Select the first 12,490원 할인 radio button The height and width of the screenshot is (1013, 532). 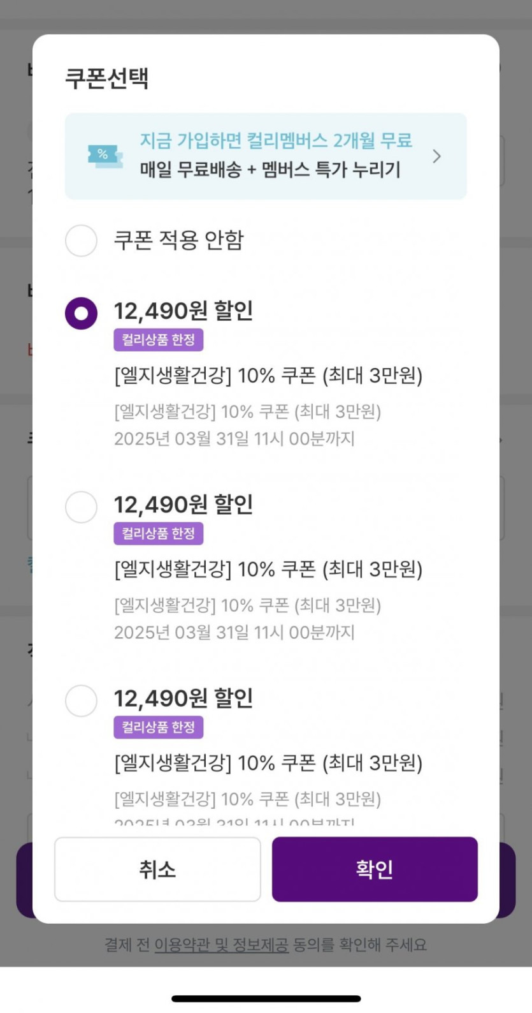82,313
